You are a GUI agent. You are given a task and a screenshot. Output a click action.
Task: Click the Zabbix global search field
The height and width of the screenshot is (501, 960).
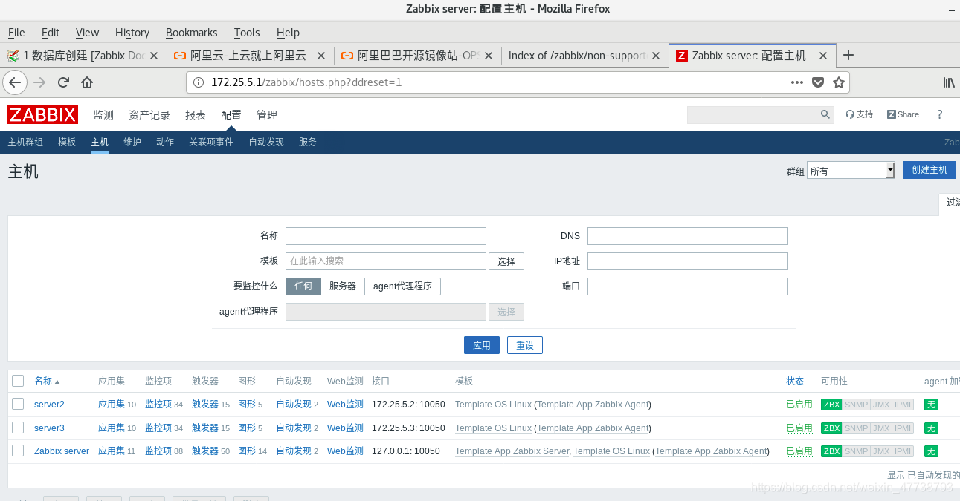753,114
